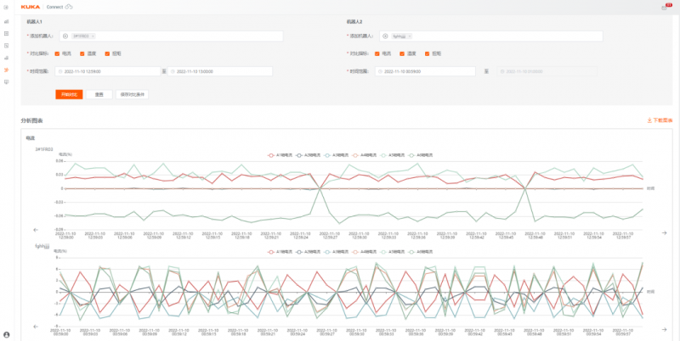Open end time 2022-11-10 13:00:00 picker
680x341 pixels.
tap(220, 71)
